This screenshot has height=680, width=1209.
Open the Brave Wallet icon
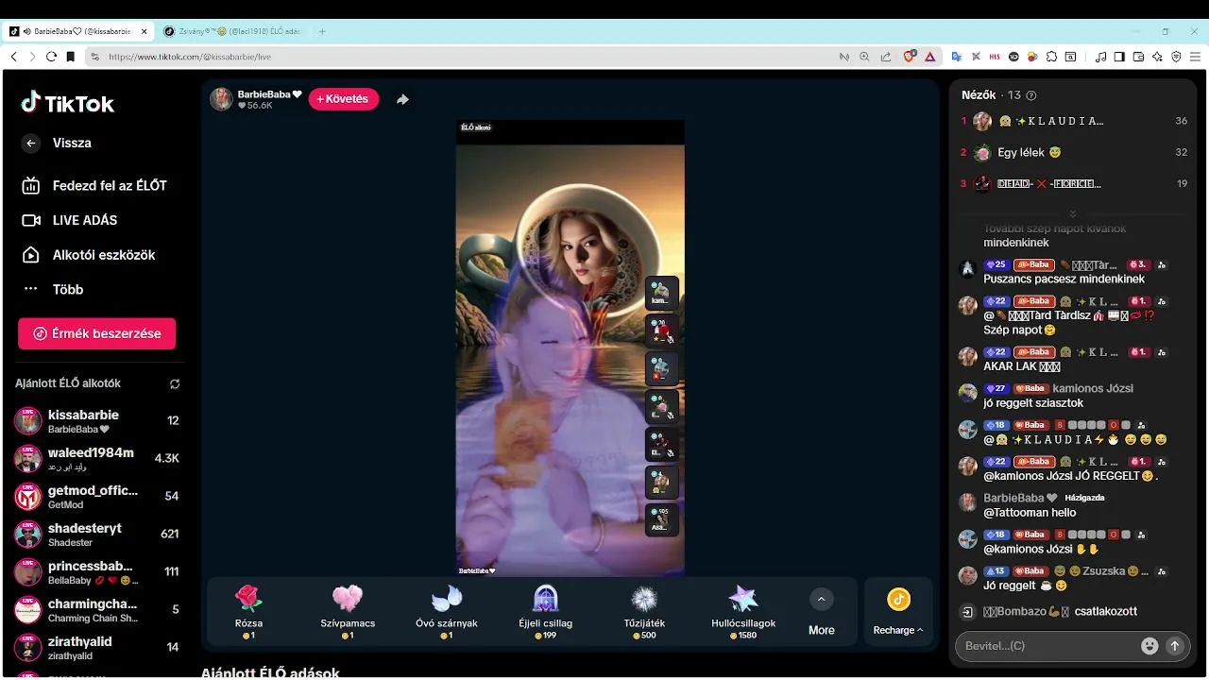tap(1138, 57)
